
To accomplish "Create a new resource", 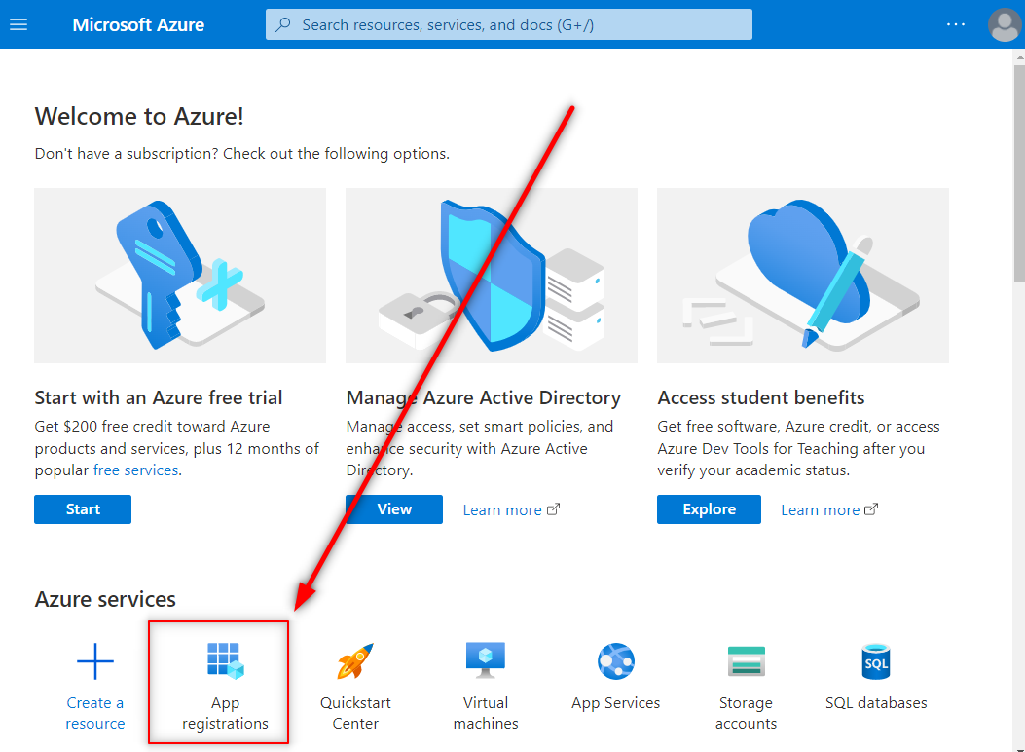I will (x=94, y=682).
